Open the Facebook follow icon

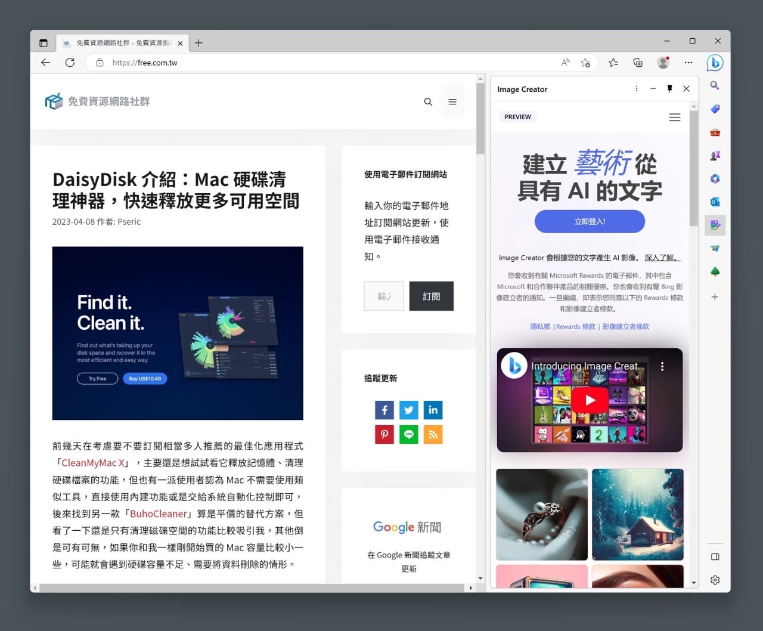point(384,410)
